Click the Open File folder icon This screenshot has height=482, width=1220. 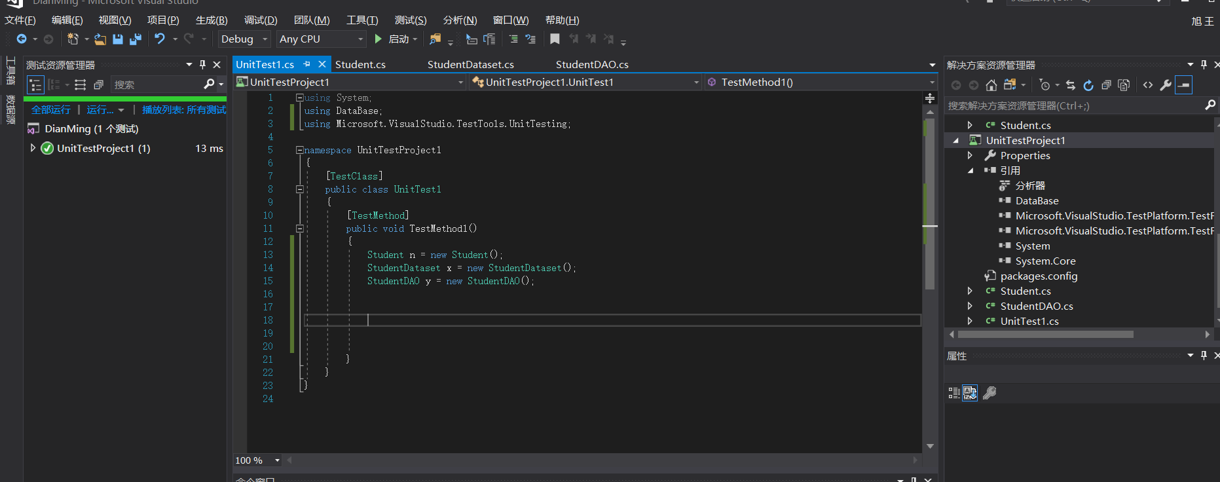100,39
